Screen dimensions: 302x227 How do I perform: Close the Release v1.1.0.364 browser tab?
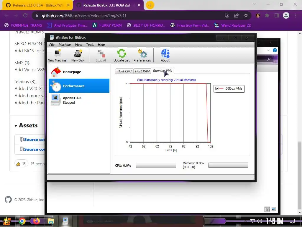tap(68, 5)
